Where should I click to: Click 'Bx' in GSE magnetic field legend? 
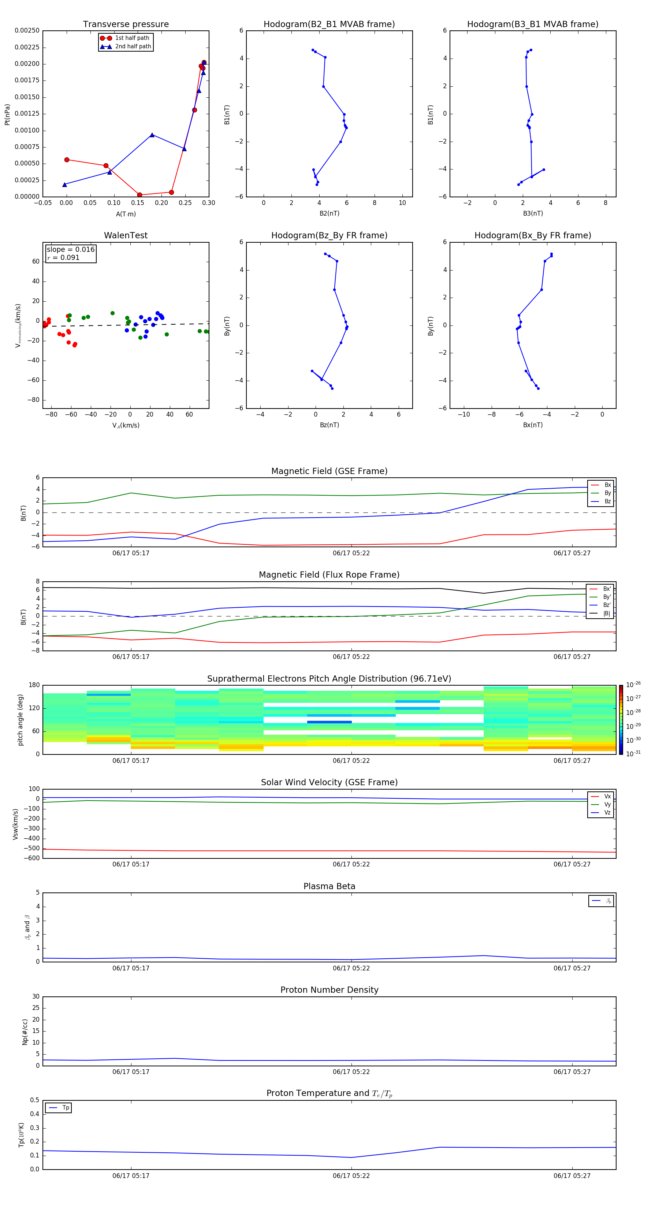point(607,485)
